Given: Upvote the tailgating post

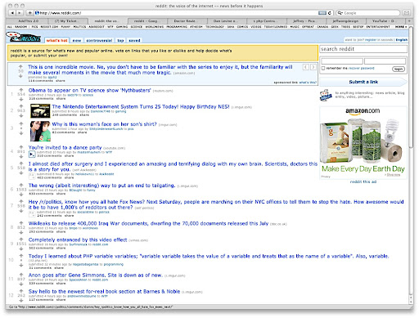Looking at the screenshot, I should click(x=21, y=185).
